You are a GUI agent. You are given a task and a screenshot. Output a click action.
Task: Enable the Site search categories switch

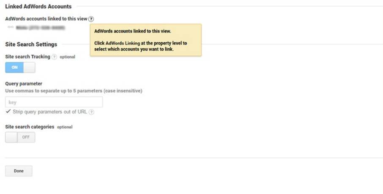[x=20, y=137]
